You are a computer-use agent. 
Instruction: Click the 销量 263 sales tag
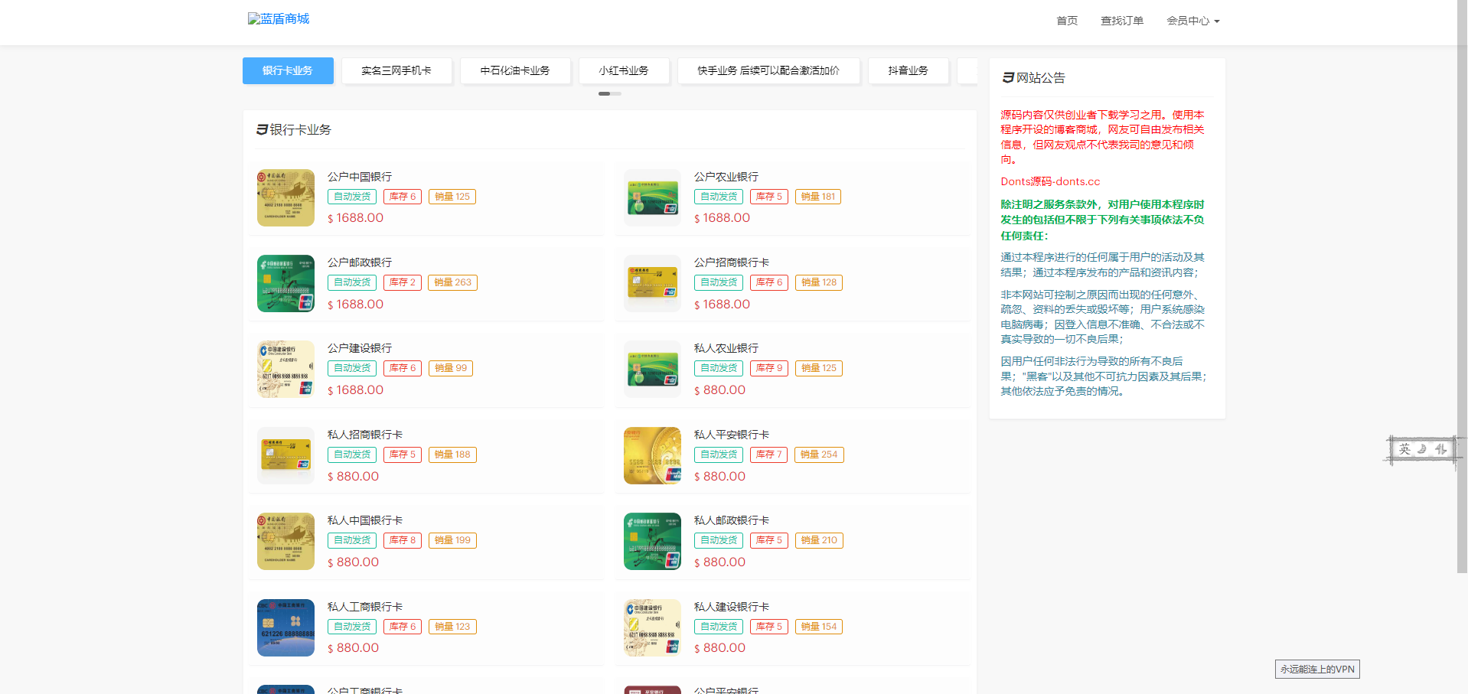click(x=453, y=282)
